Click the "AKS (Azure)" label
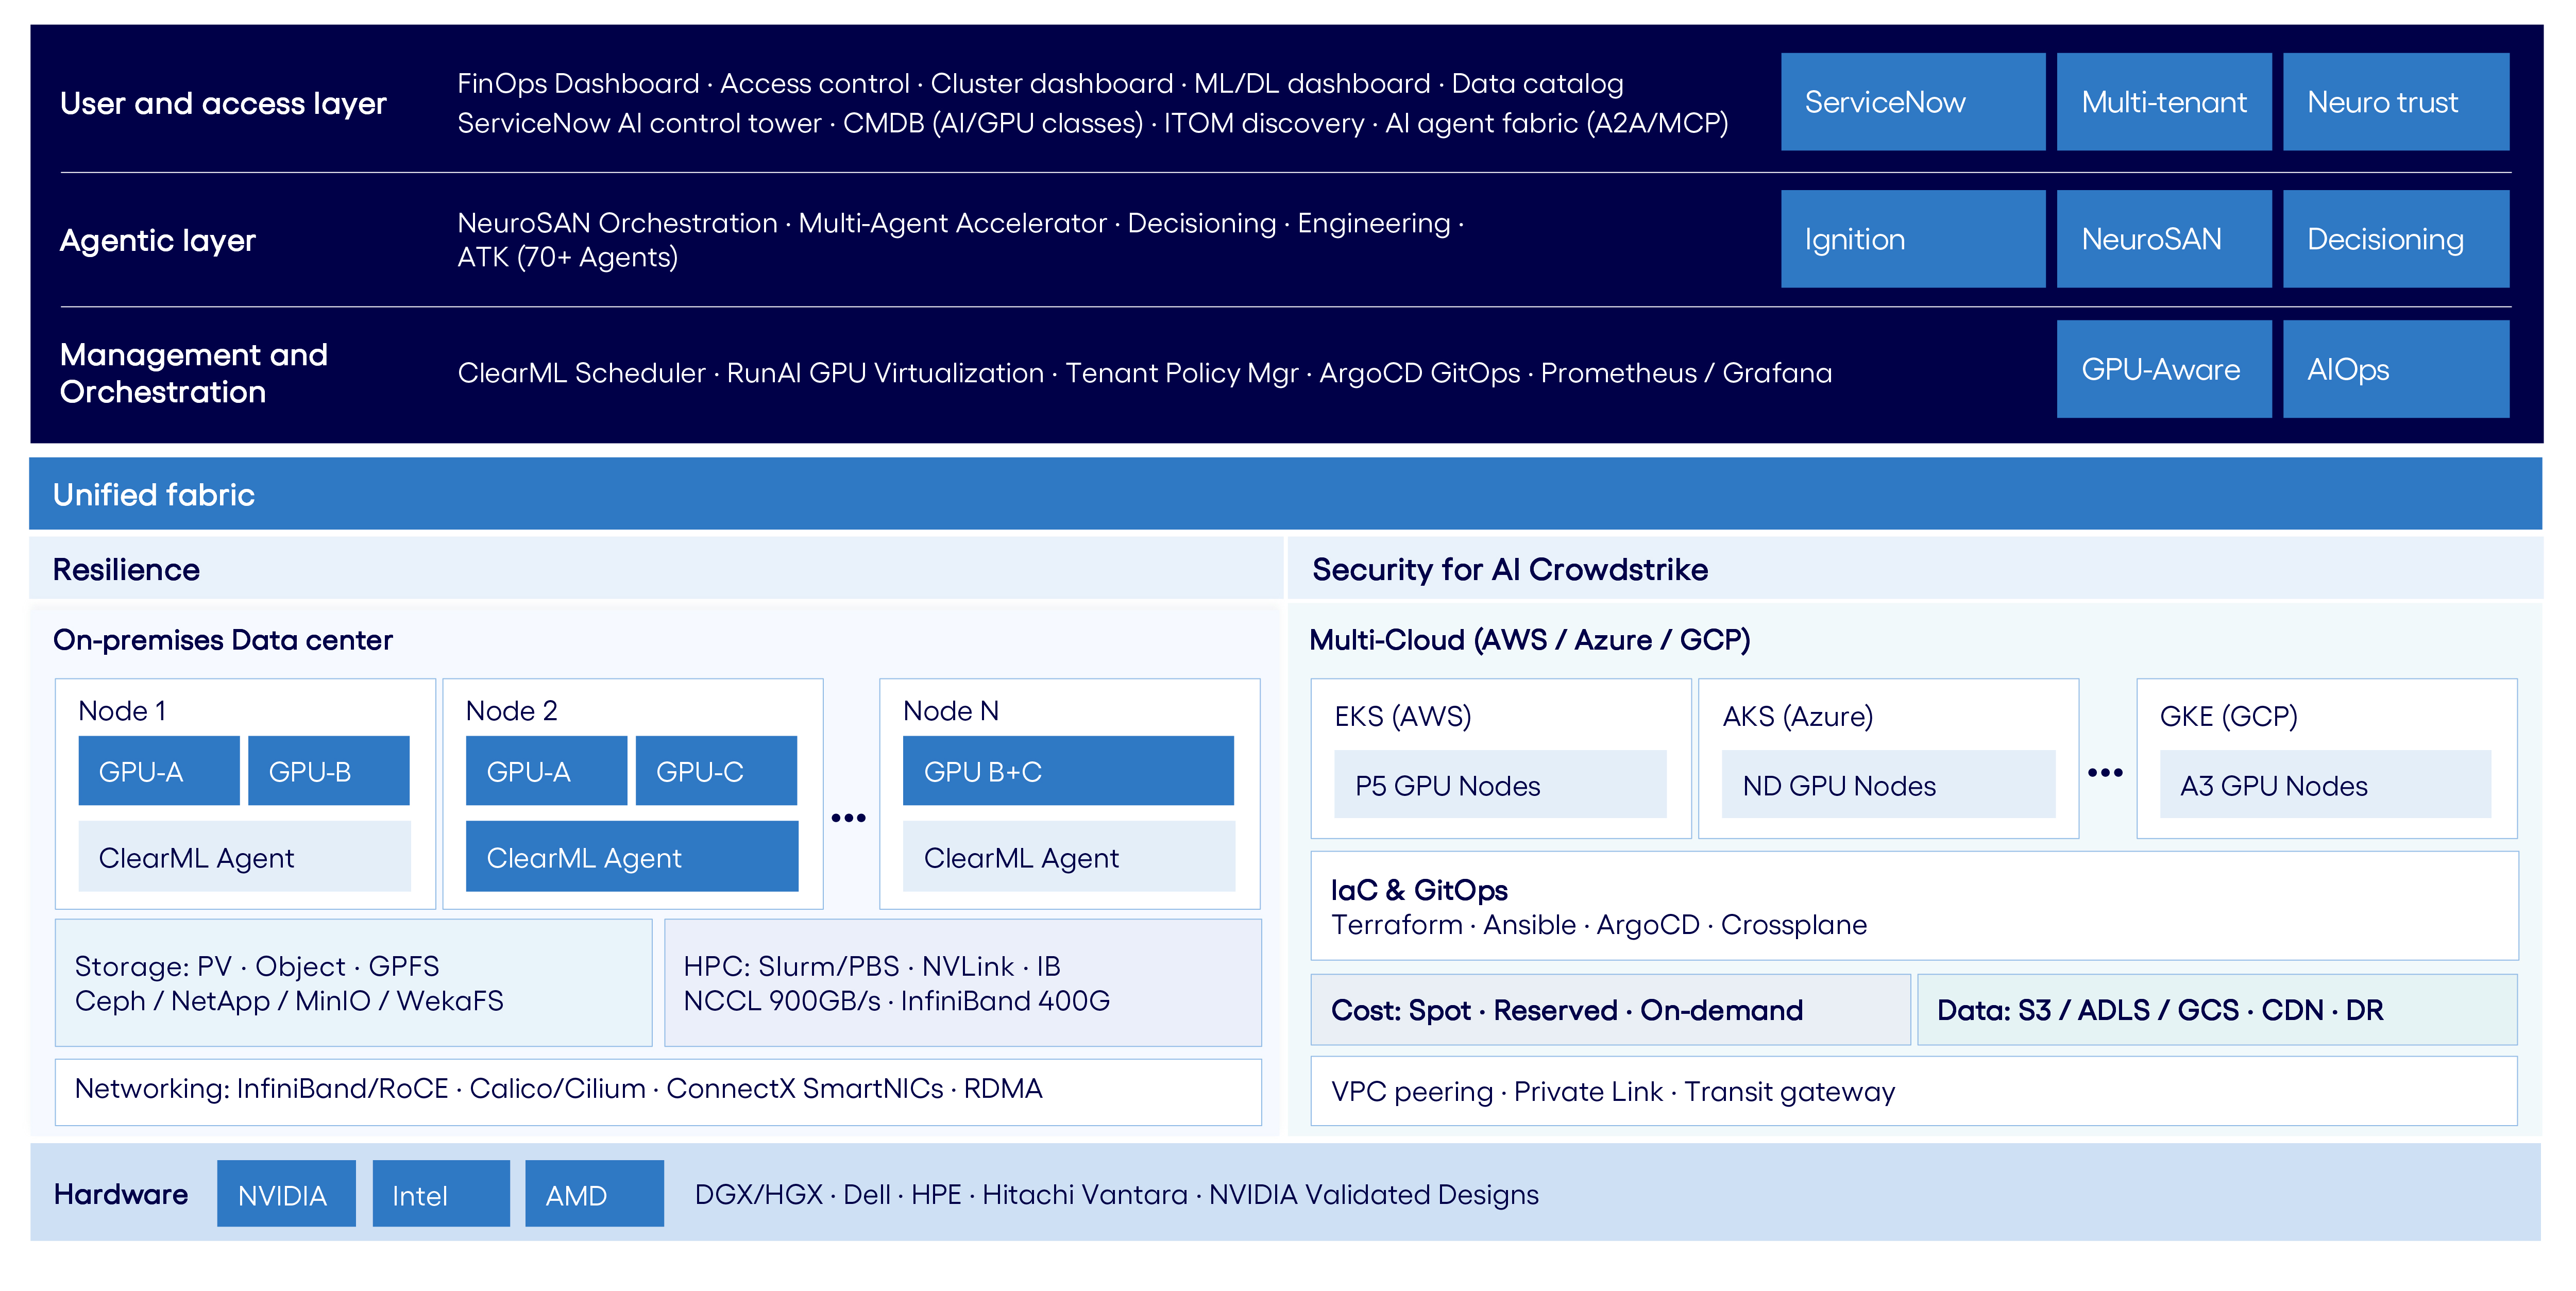2576x1291 pixels. click(1798, 716)
